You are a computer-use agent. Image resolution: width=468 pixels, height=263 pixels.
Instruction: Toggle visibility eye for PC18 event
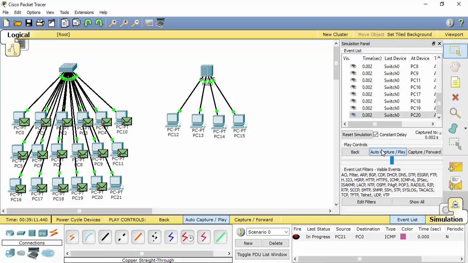353,101
